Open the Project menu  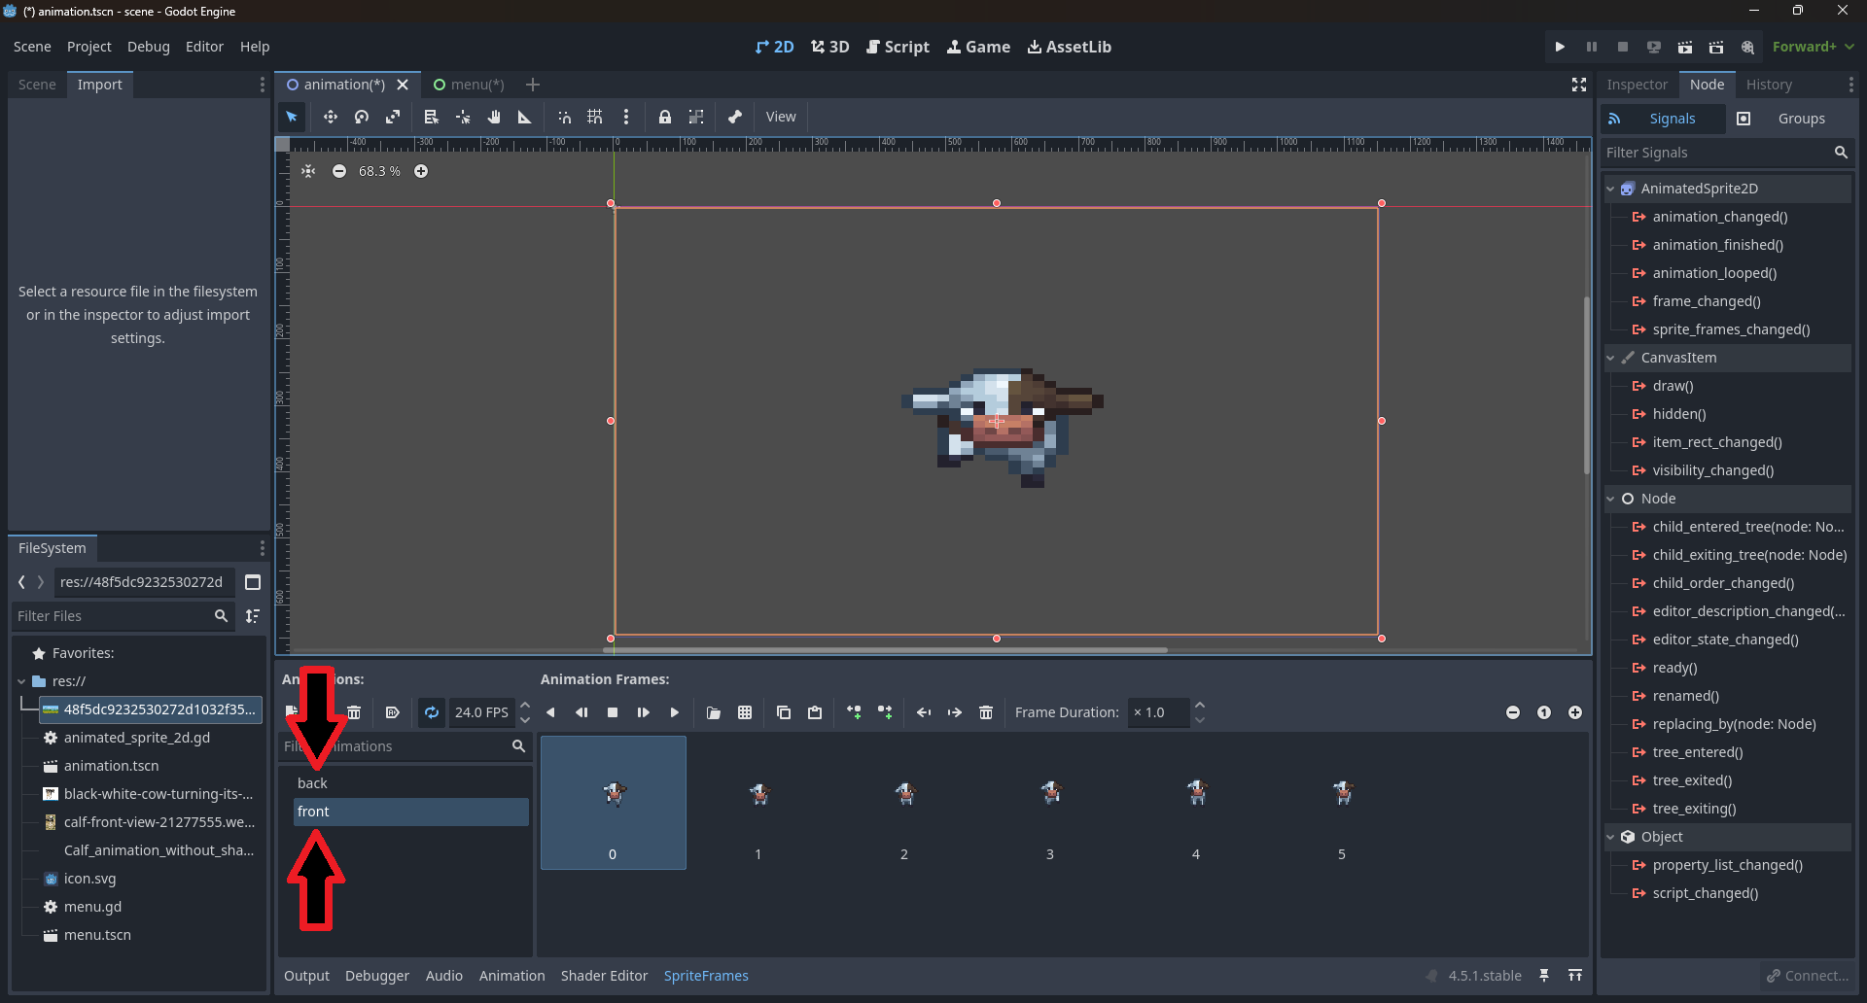pos(88,46)
